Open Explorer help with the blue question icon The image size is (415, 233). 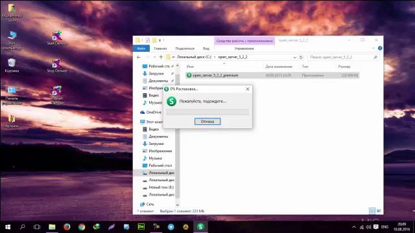tap(380, 48)
